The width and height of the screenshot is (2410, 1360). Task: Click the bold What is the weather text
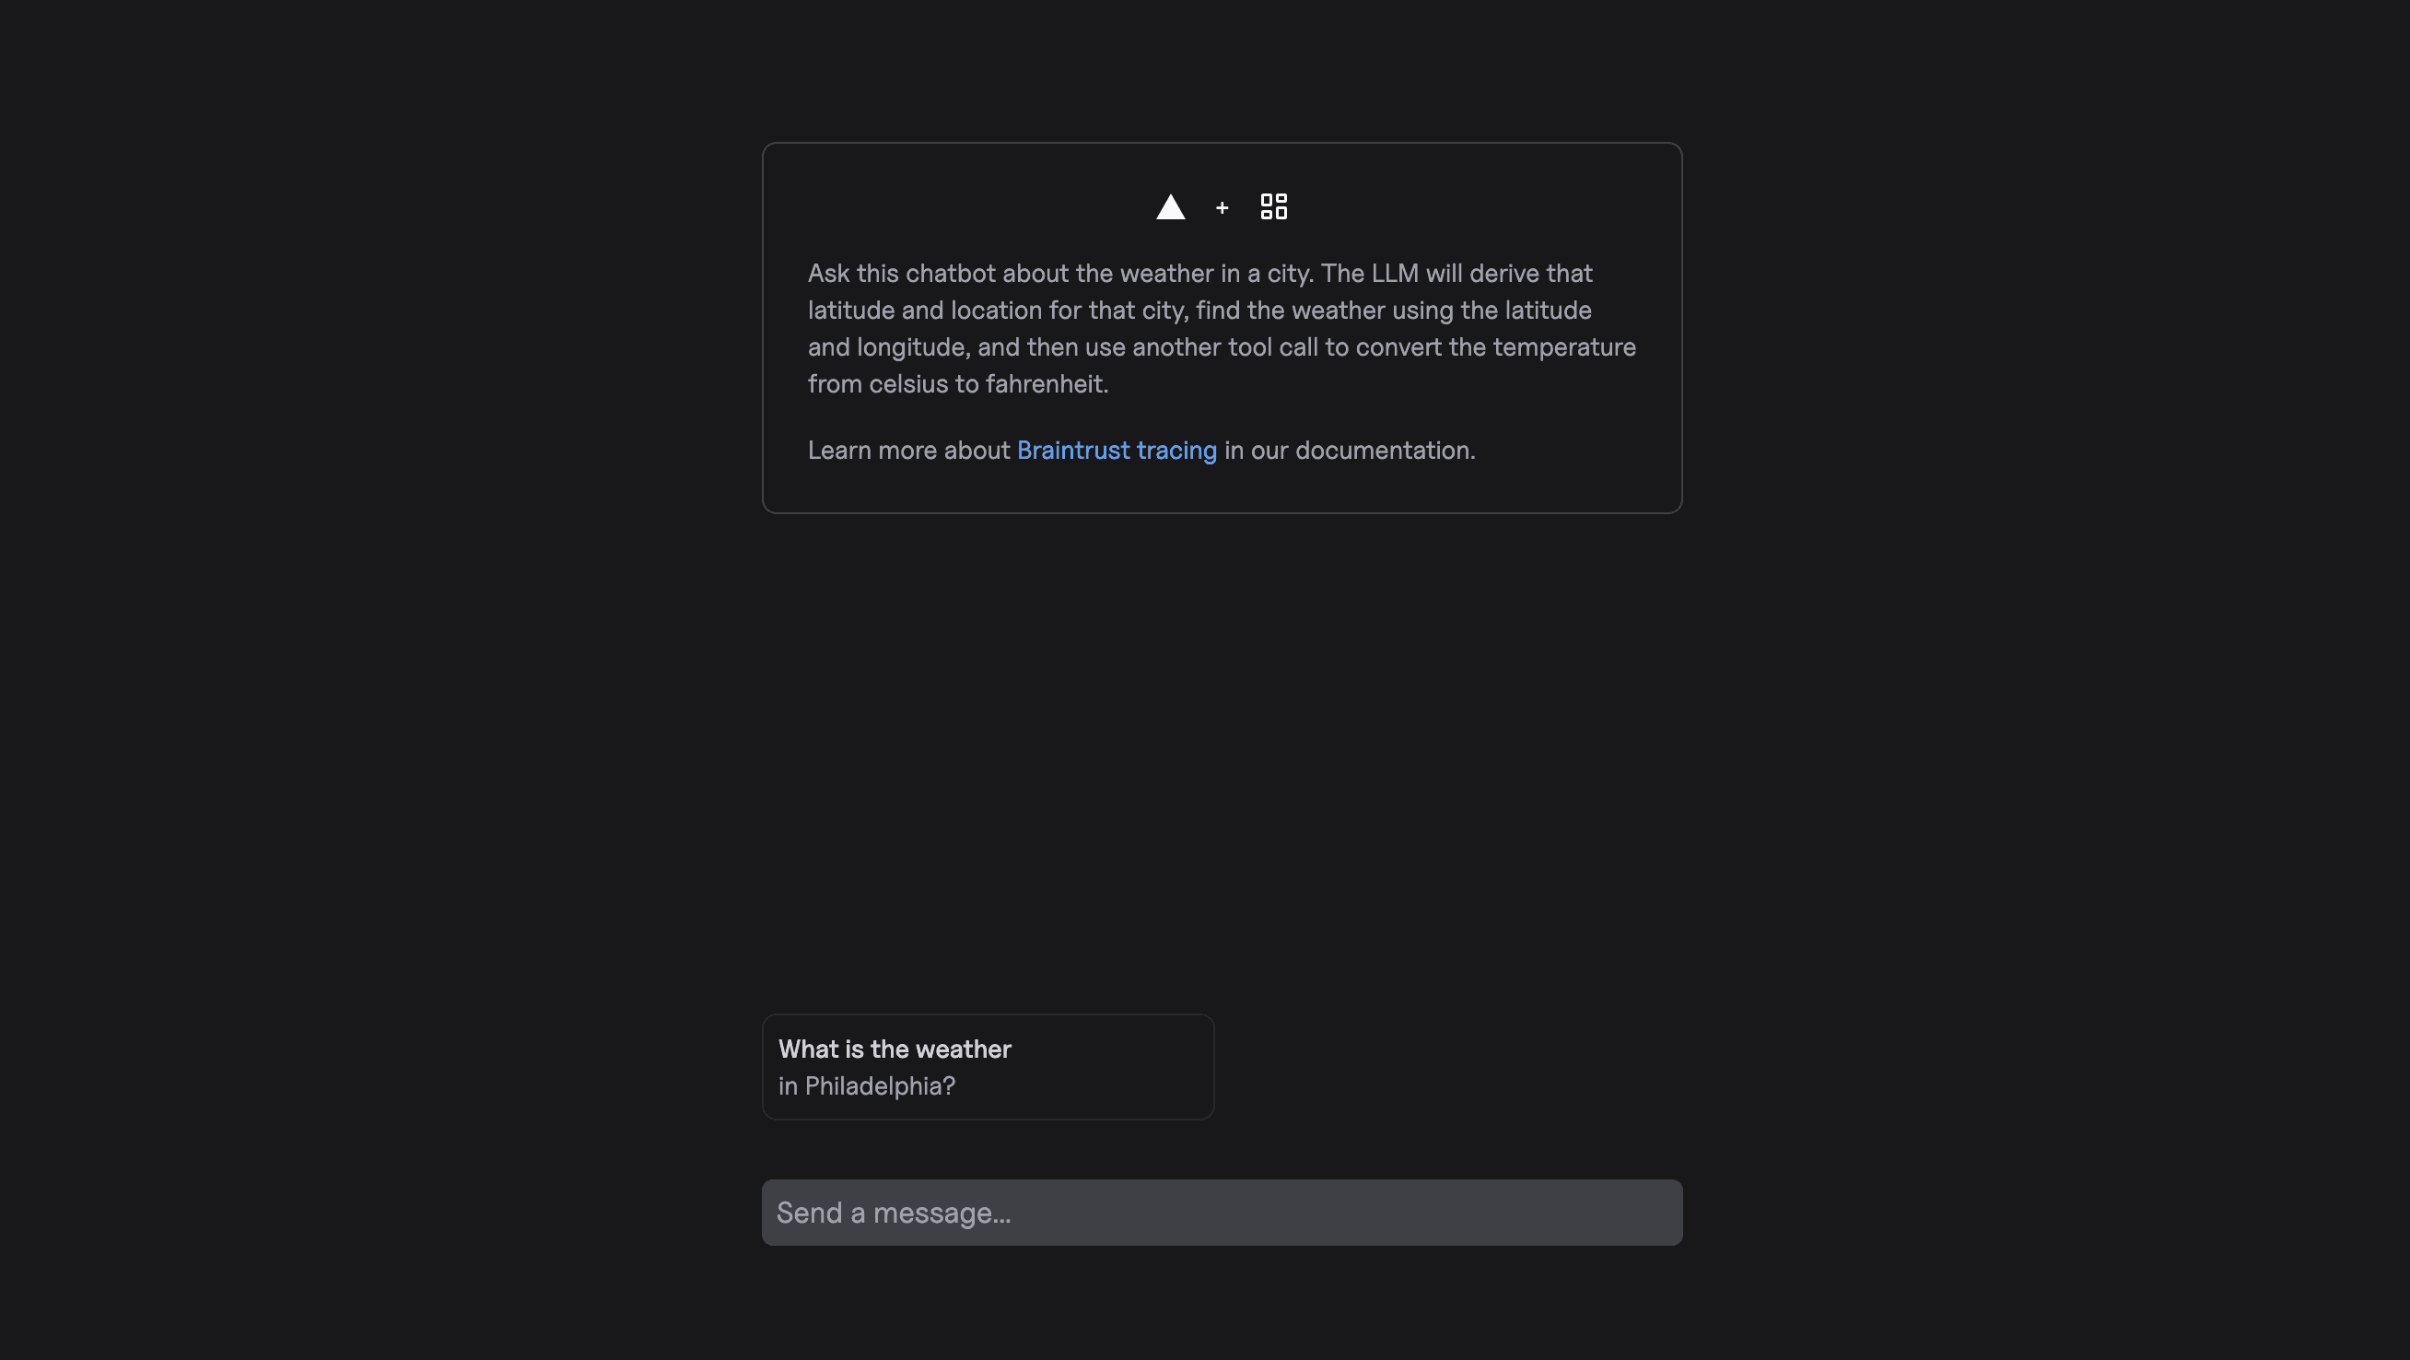[x=894, y=1049]
